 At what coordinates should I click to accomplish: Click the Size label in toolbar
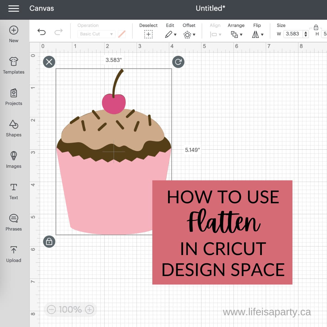tap(281, 25)
